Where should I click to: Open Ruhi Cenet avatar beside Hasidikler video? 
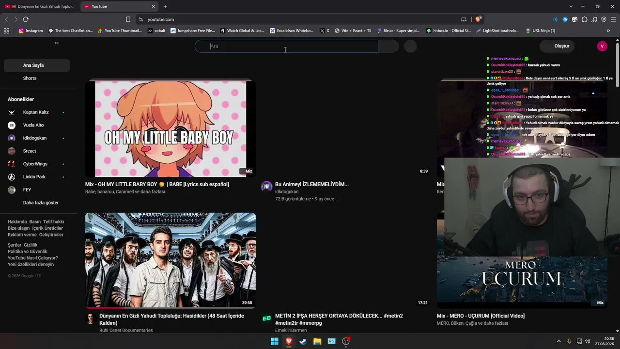coord(91,318)
